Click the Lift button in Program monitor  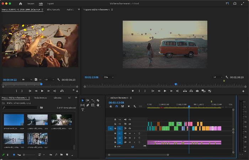(185, 91)
